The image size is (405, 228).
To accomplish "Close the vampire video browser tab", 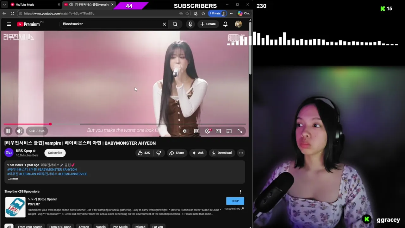I will (x=112, y=4).
